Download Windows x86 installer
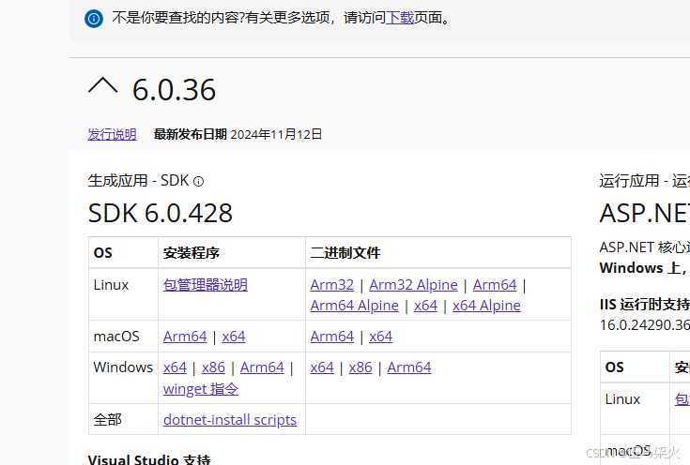 point(213,367)
